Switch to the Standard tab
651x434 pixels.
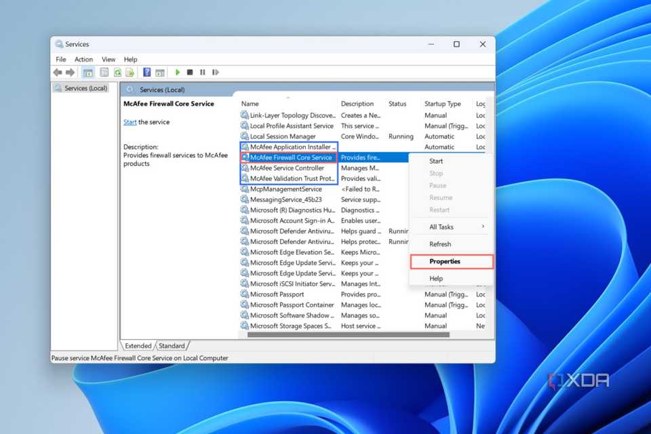[x=172, y=346]
